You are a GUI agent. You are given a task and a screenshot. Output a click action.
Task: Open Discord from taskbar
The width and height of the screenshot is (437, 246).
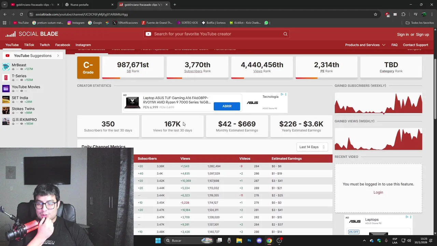pyautogui.click(x=259, y=241)
